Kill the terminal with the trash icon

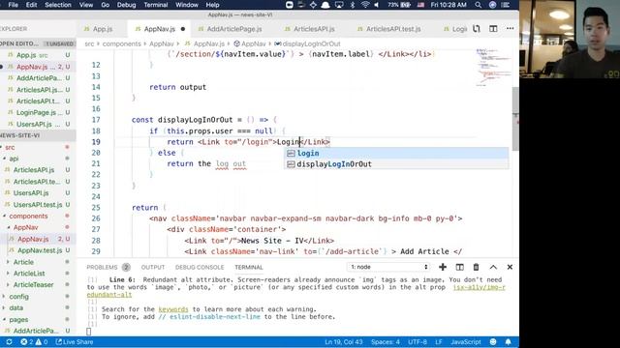[476, 267]
